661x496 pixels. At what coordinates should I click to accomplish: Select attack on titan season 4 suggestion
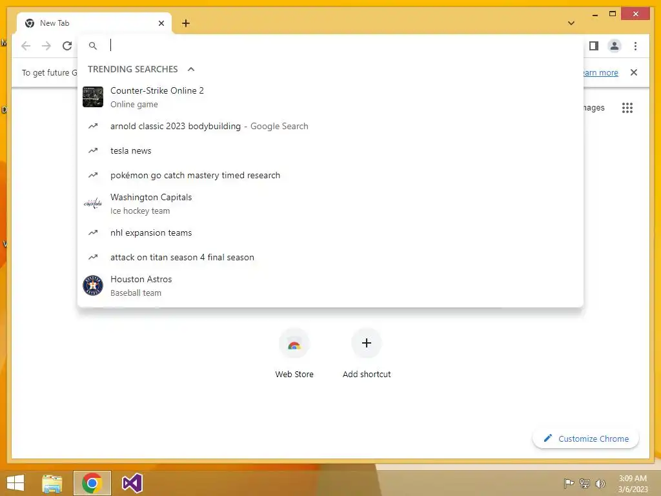click(x=330, y=257)
